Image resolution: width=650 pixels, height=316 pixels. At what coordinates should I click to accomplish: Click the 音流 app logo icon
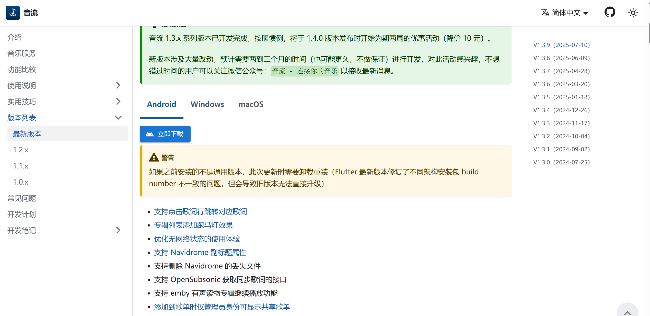click(13, 13)
